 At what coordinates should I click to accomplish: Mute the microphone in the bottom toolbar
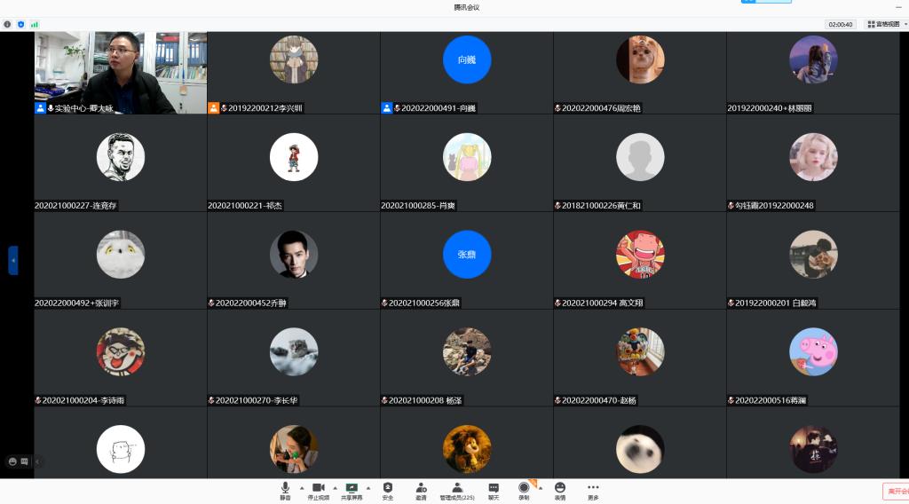(285, 489)
